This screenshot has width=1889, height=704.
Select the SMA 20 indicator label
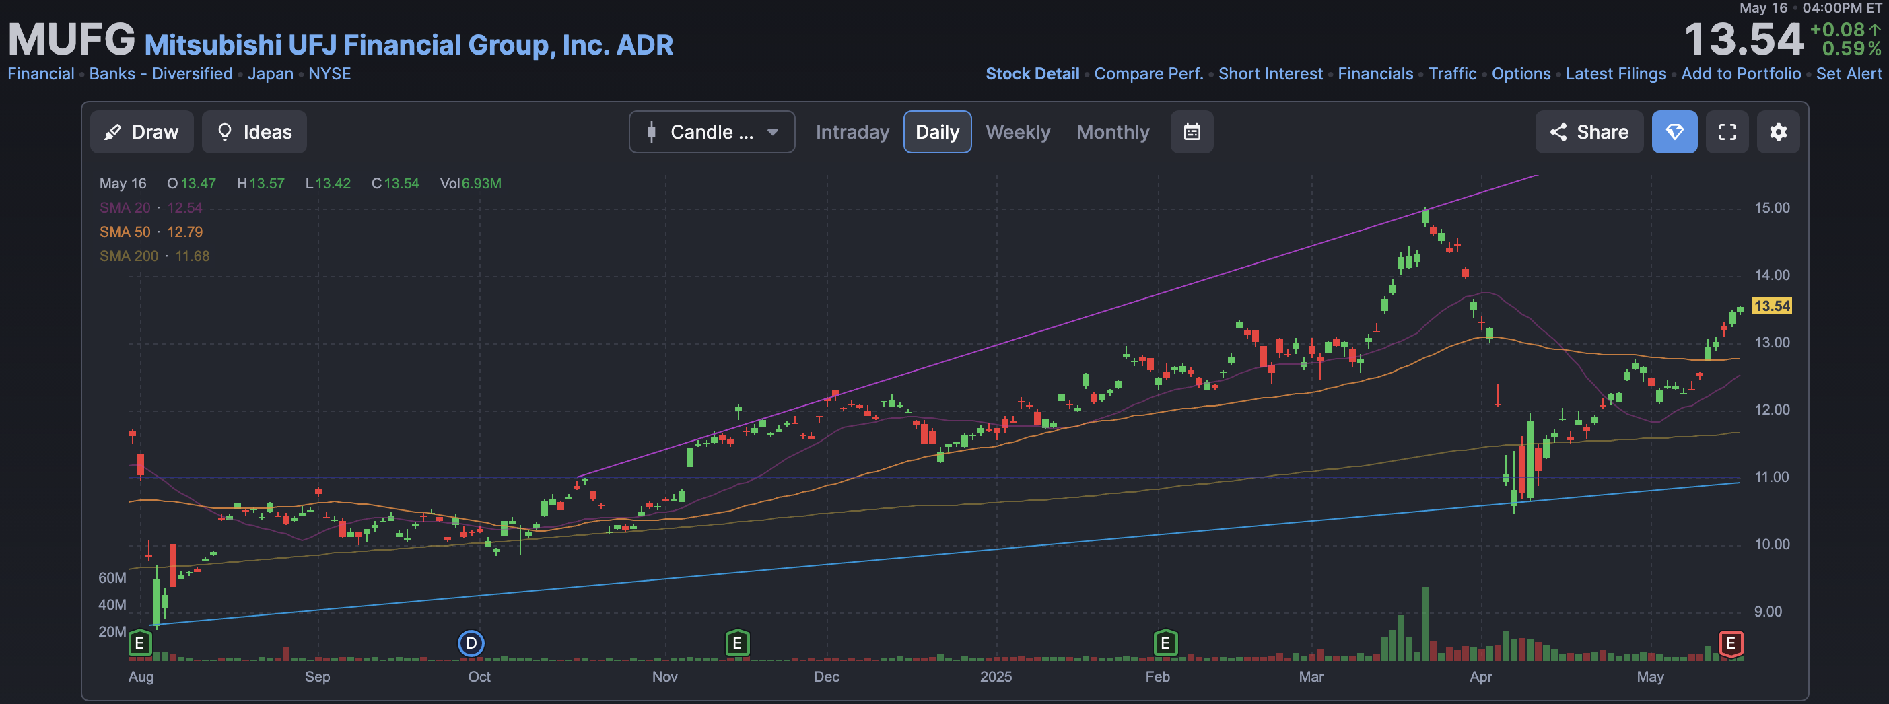pos(125,207)
